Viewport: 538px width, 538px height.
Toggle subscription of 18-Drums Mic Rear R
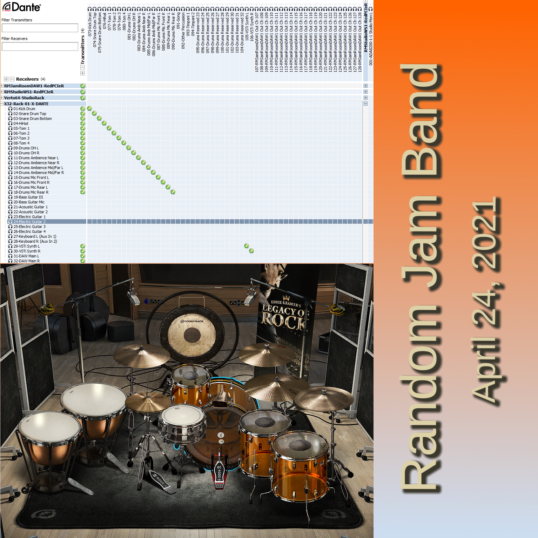point(173,192)
